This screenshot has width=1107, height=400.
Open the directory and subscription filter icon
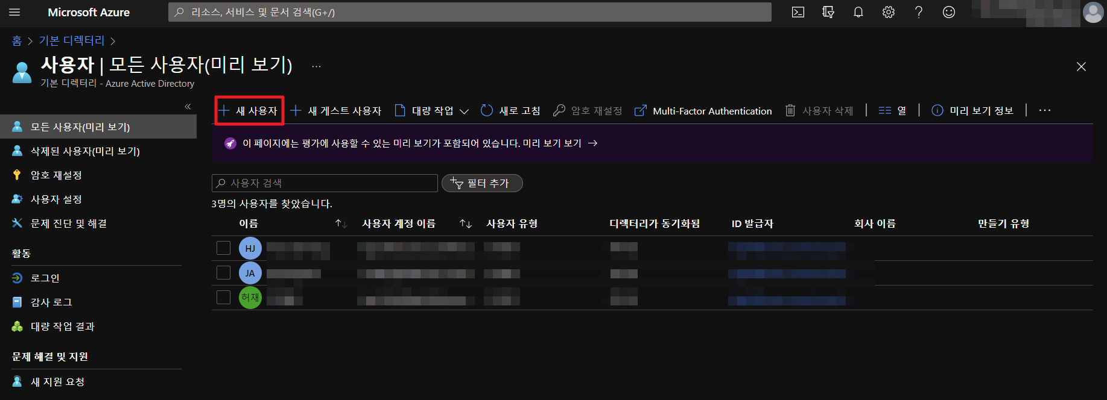828,12
